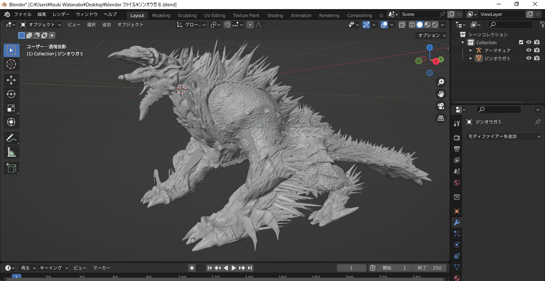Expand the ジンオウガ 5 tree item
Image resolution: width=545 pixels, height=281 pixels.
click(x=471, y=58)
